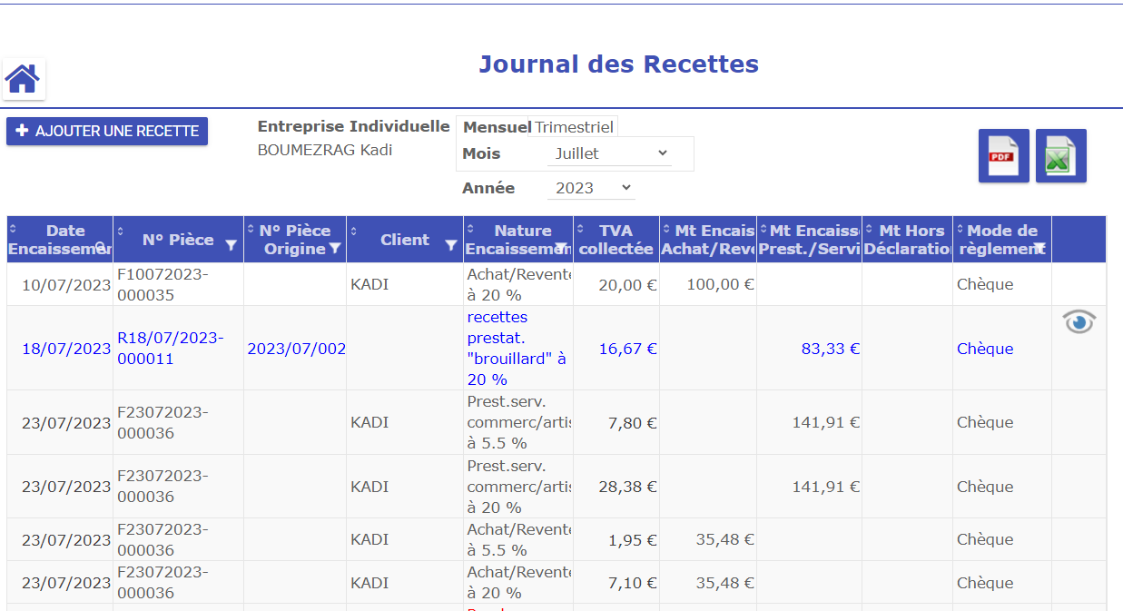Switch to Trimestriel period view
This screenshot has height=611, width=1123.
574,127
